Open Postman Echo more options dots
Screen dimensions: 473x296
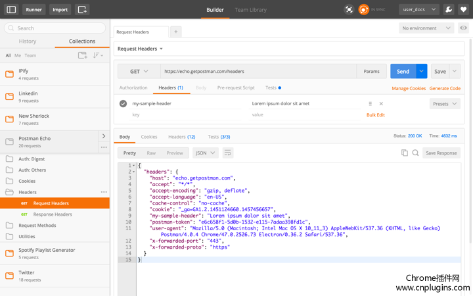[104, 147]
